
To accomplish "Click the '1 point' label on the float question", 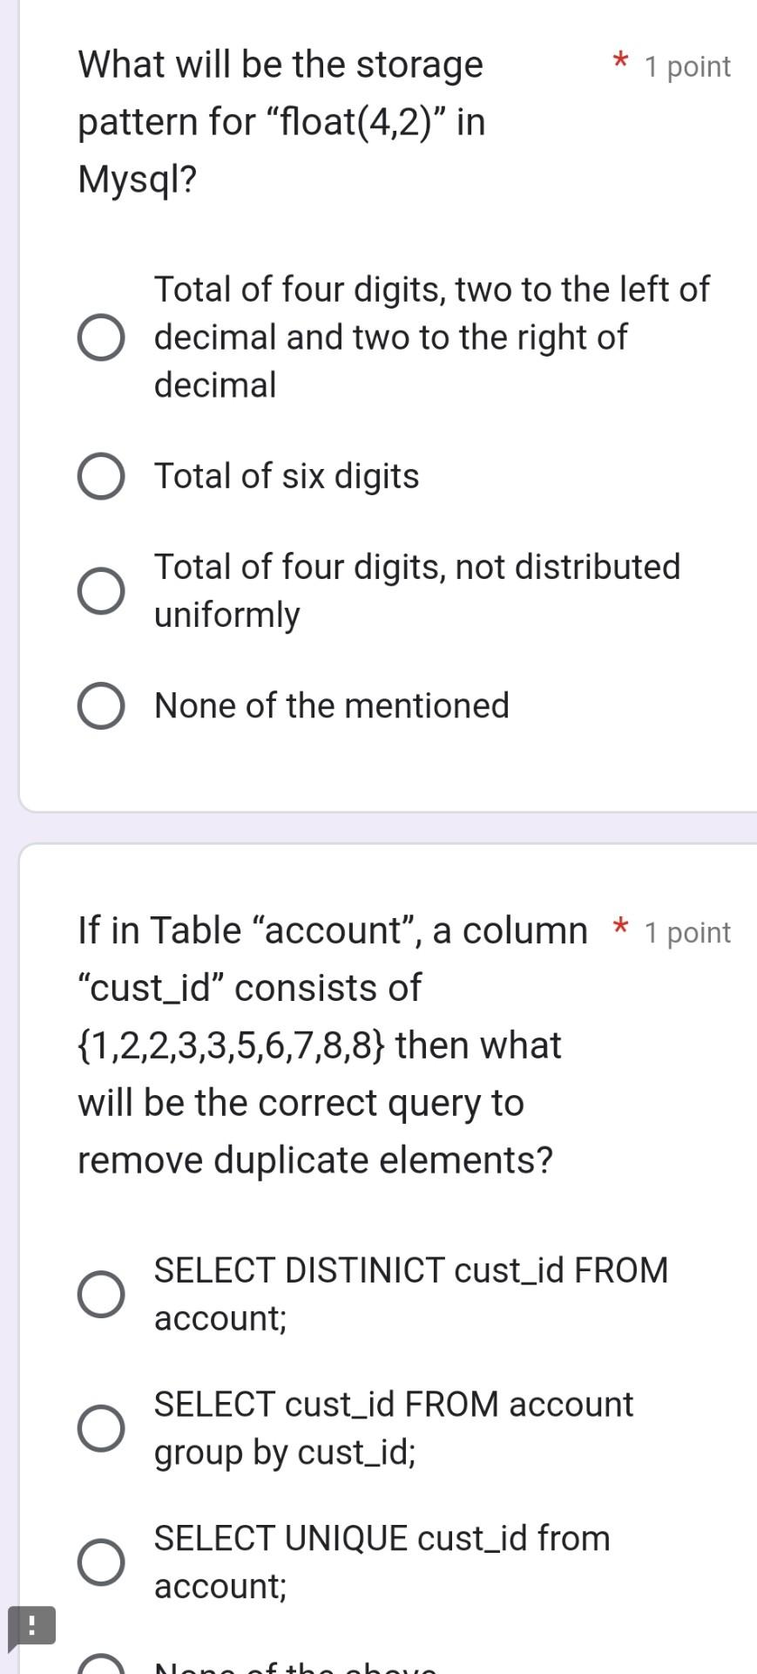I will [x=686, y=65].
